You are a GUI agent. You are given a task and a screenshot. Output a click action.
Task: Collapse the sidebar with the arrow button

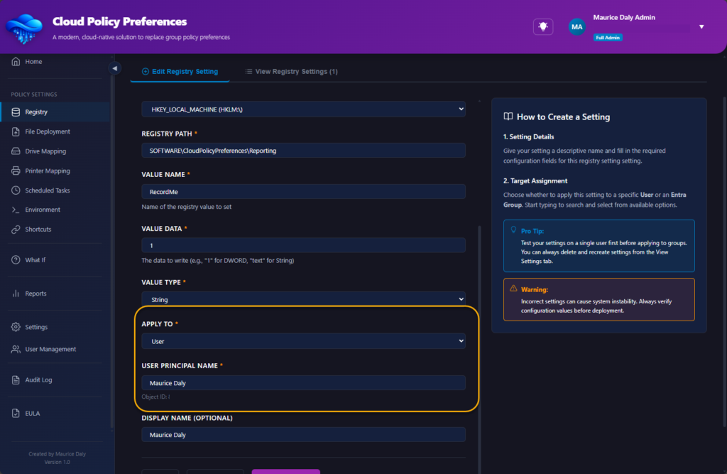pos(114,68)
